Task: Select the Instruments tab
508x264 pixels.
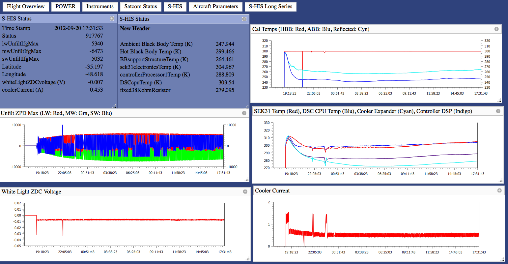Action: click(100, 7)
